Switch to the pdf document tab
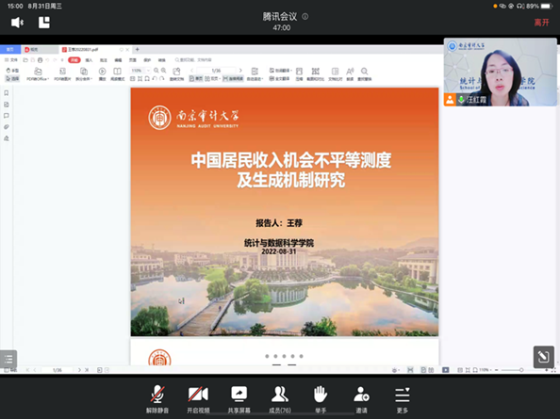 pos(83,50)
